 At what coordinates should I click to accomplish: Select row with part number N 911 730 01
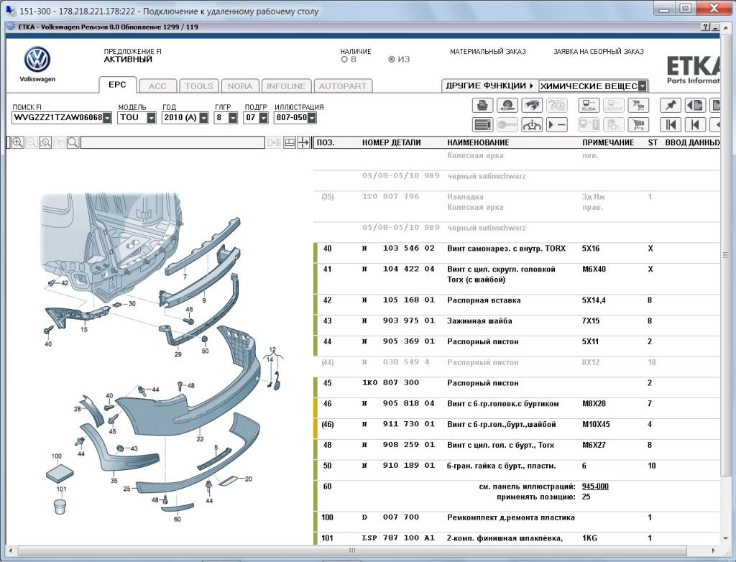tap(517, 428)
